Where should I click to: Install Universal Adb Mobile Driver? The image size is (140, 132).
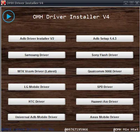point(36,117)
